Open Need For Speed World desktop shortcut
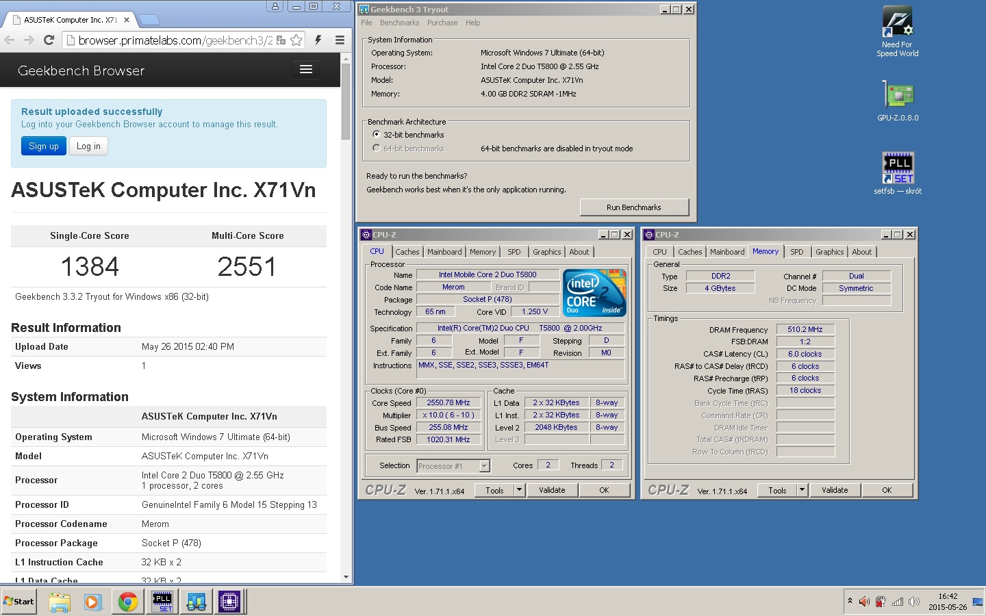Image resolution: width=986 pixels, height=616 pixels. point(898,31)
